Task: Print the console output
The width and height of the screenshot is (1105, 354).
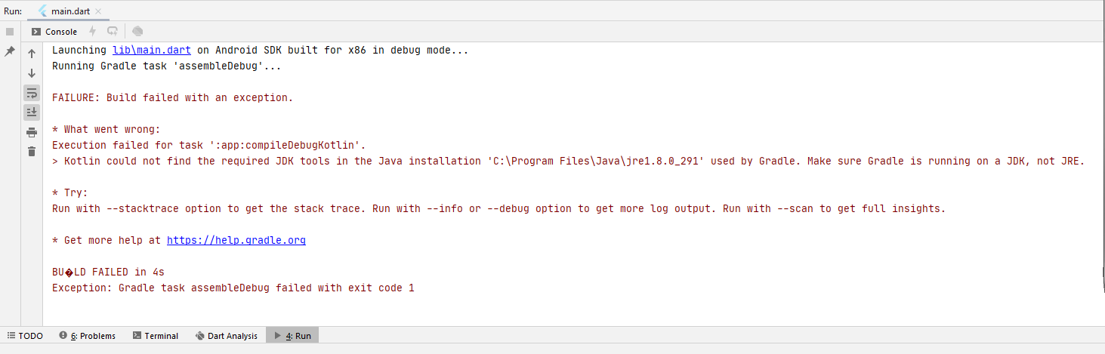Action: click(x=32, y=132)
